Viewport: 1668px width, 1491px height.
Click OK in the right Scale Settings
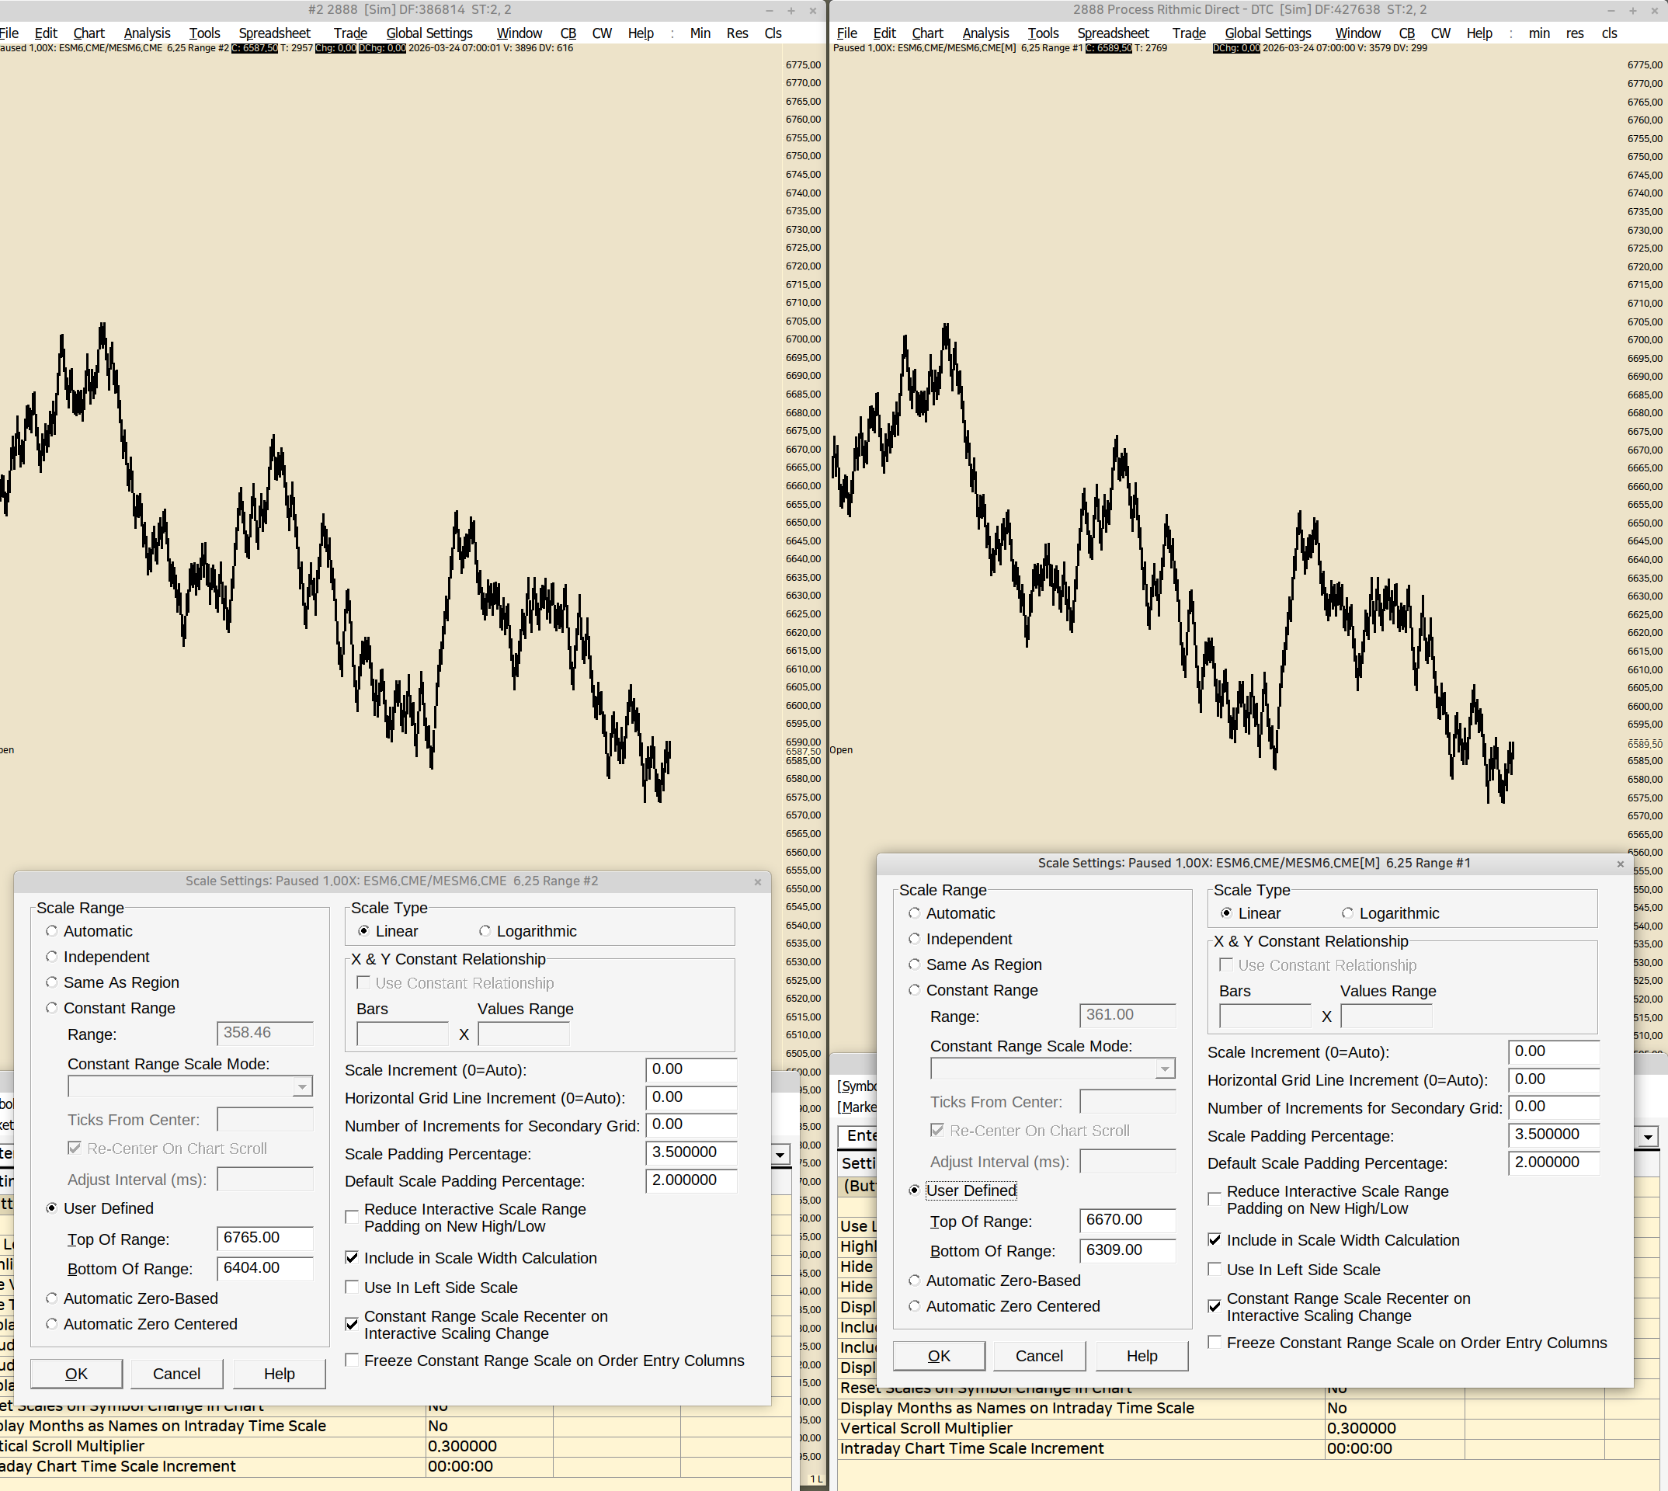pos(939,1355)
